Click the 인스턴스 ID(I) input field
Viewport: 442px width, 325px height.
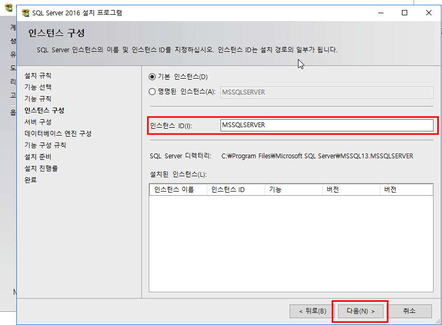pos(326,125)
